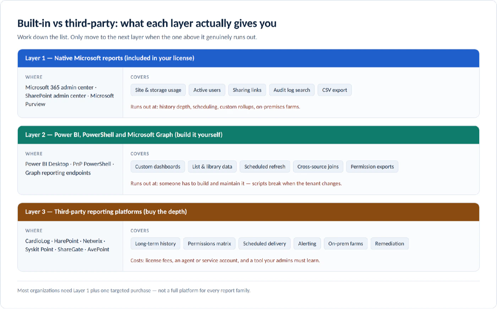The height and width of the screenshot is (309, 497).
Task: Click the List & library data chip
Action: pyautogui.click(x=212, y=167)
